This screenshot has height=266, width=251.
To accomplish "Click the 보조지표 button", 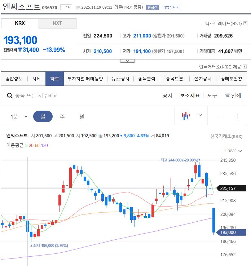I will [x=190, y=96].
